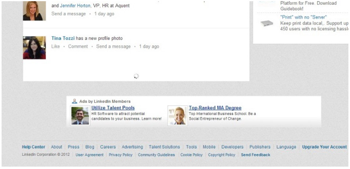This screenshot has height=169, width=350.
Task: Click the Ads by LinkedIn Members person icon
Action: pos(75,101)
